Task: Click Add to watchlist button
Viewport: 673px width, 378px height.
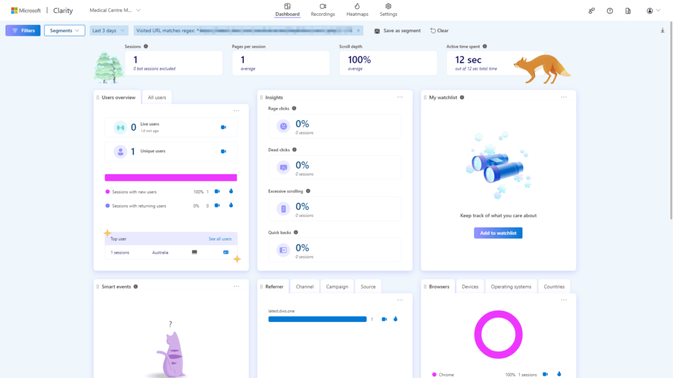Action: coord(498,233)
